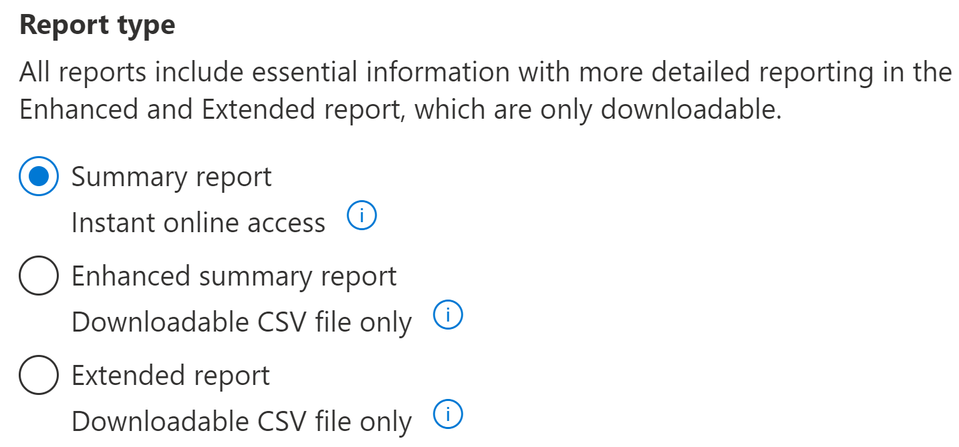
Task: Click the 'Summary report' option label
Action: pyautogui.click(x=172, y=177)
